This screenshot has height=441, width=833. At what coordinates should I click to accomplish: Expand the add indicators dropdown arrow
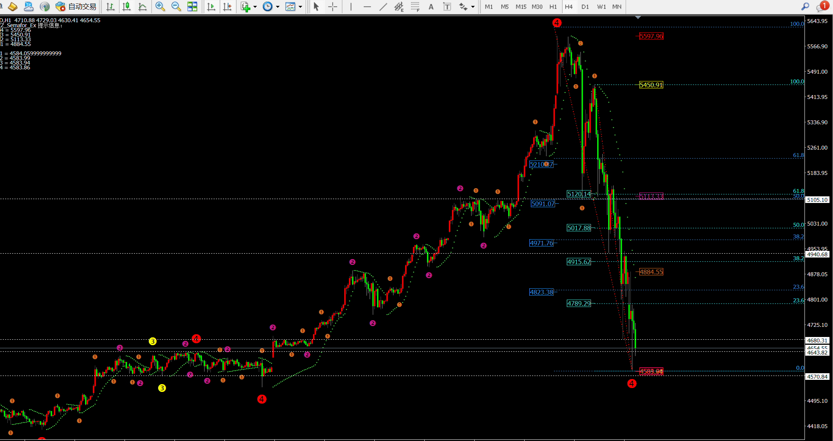pos(255,7)
